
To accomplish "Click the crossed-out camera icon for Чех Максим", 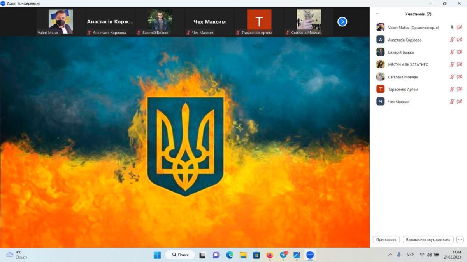I will [459, 102].
